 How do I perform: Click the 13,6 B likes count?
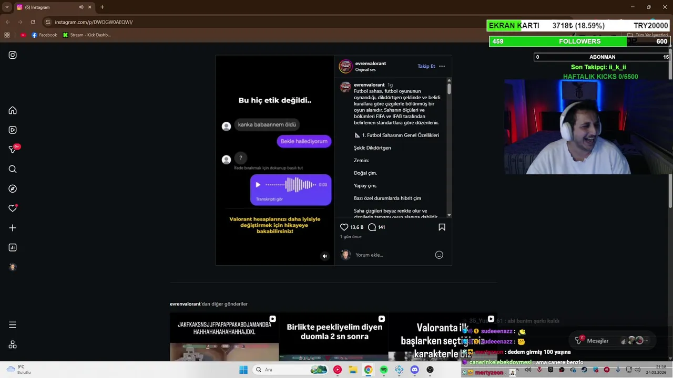point(357,227)
